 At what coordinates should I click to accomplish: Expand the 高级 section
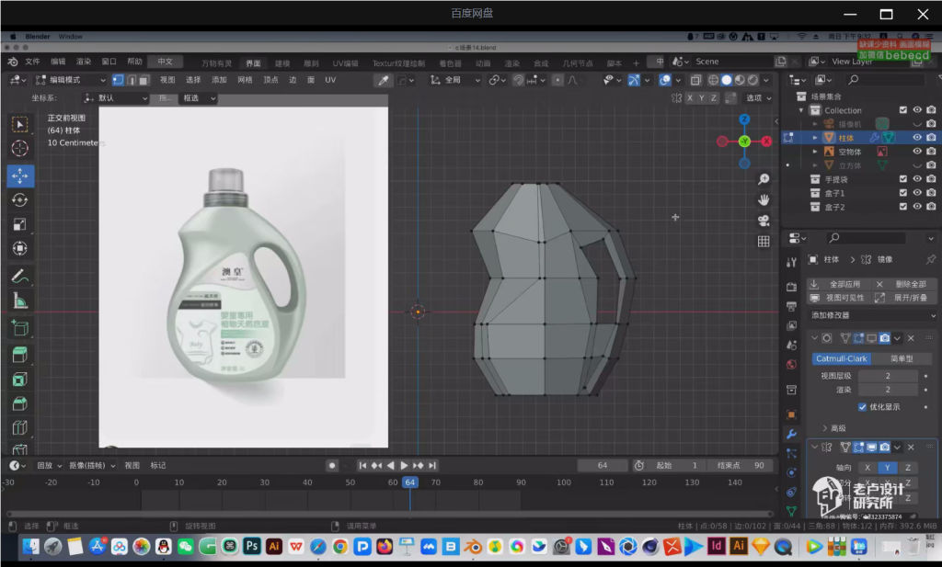(x=824, y=428)
